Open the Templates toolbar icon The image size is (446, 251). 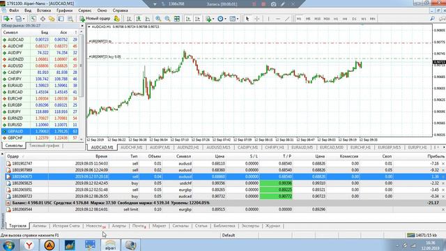point(232,19)
